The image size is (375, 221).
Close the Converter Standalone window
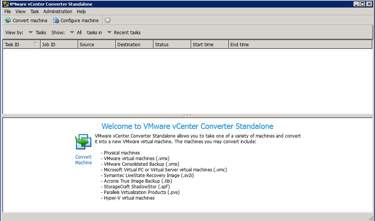[369, 4]
